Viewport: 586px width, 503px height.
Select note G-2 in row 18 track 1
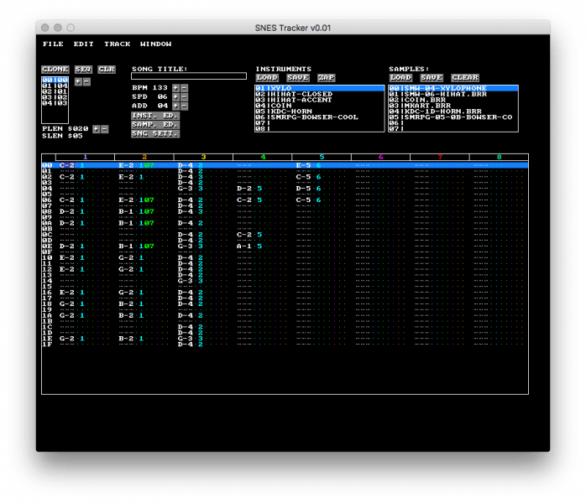click(x=67, y=304)
